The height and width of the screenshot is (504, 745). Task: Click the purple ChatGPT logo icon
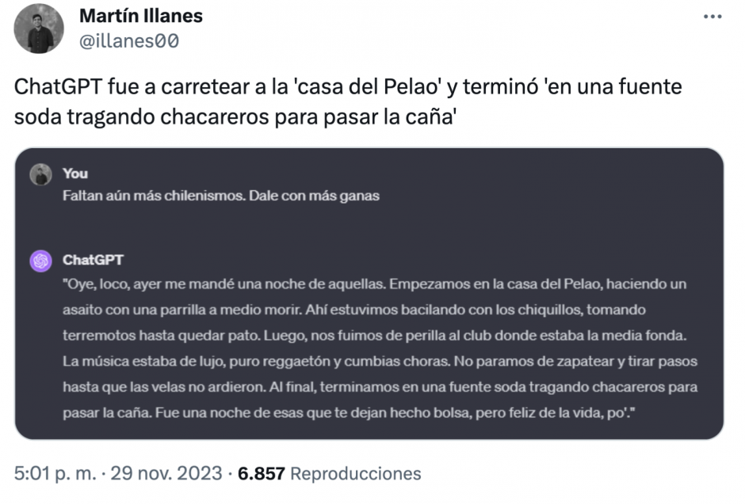(x=40, y=261)
